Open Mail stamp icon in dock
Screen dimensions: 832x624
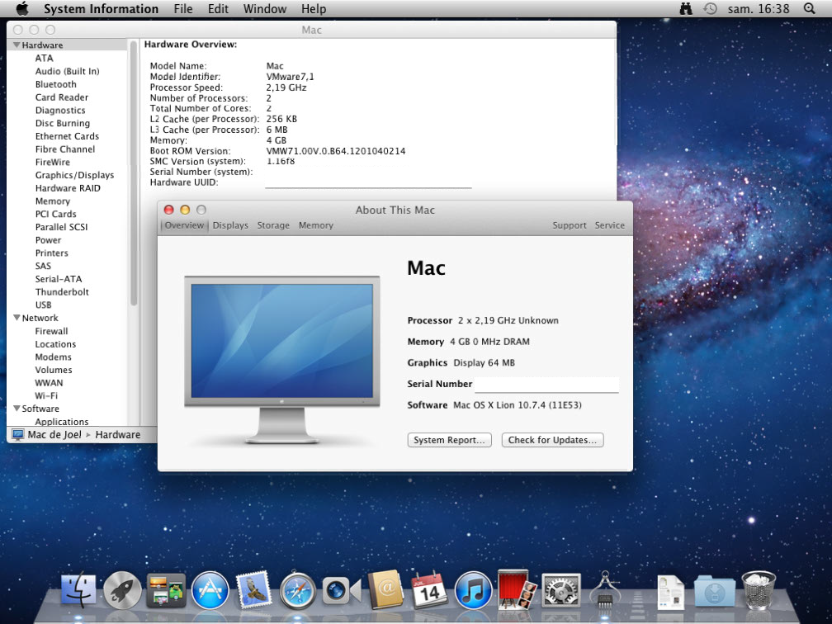253,589
